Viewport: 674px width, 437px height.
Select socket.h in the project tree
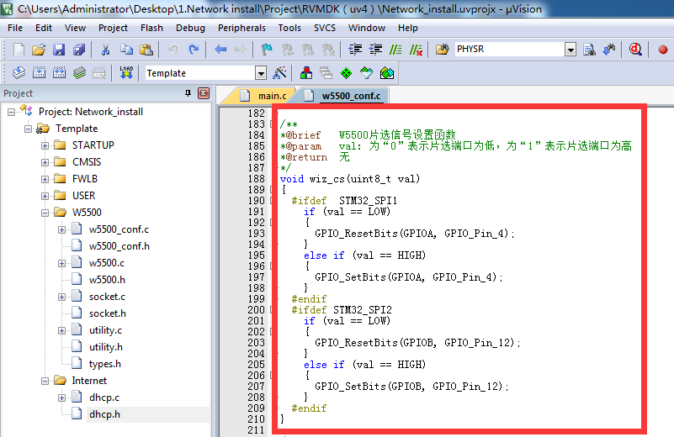(x=108, y=313)
